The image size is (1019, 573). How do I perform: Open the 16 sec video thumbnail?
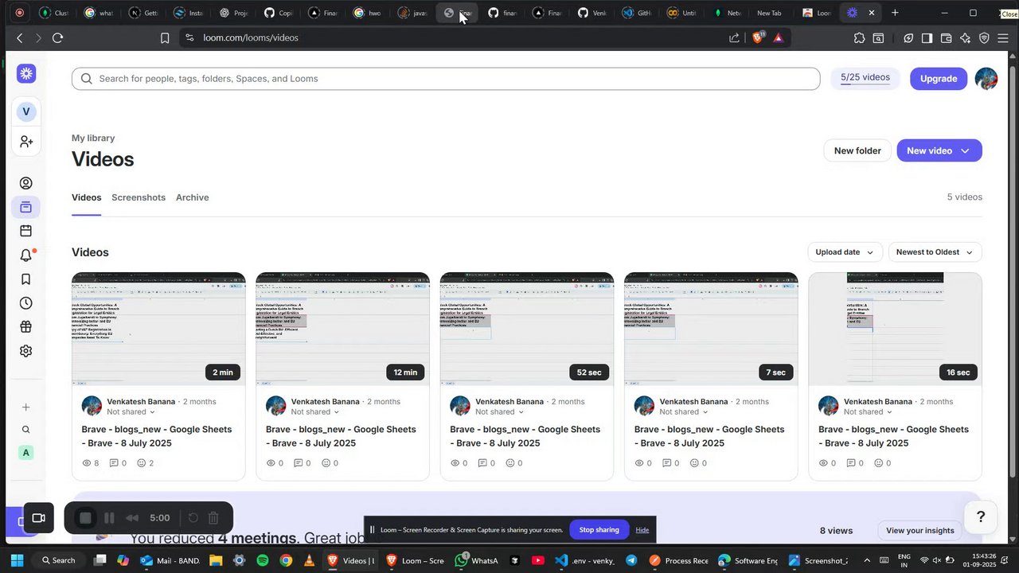click(x=896, y=329)
